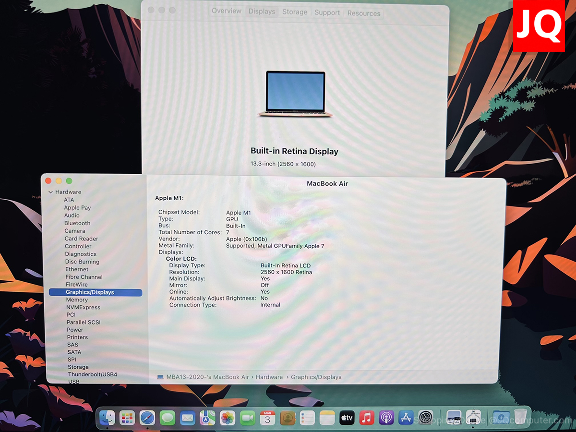Select Parallel SCSI in sidebar

[x=84, y=323]
